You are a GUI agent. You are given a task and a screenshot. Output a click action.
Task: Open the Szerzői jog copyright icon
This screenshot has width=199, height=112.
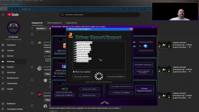tap(3, 72)
